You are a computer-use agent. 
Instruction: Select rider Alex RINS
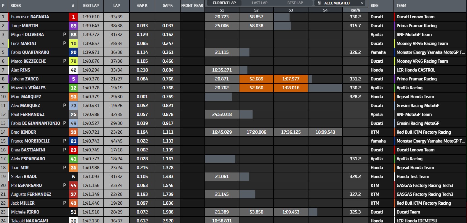[20, 70]
